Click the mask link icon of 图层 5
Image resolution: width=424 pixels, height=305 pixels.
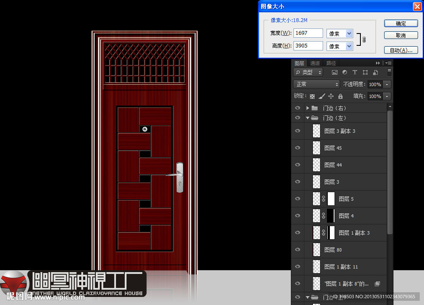pos(324,199)
